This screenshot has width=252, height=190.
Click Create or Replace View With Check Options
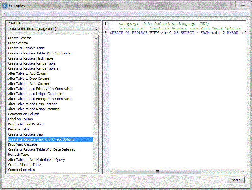click(x=41, y=139)
